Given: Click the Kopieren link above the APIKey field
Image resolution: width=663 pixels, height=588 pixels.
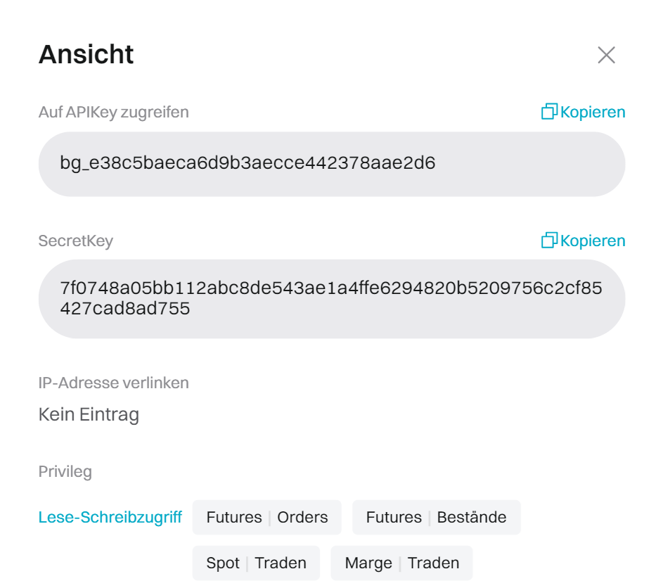Looking at the screenshot, I should tap(593, 112).
